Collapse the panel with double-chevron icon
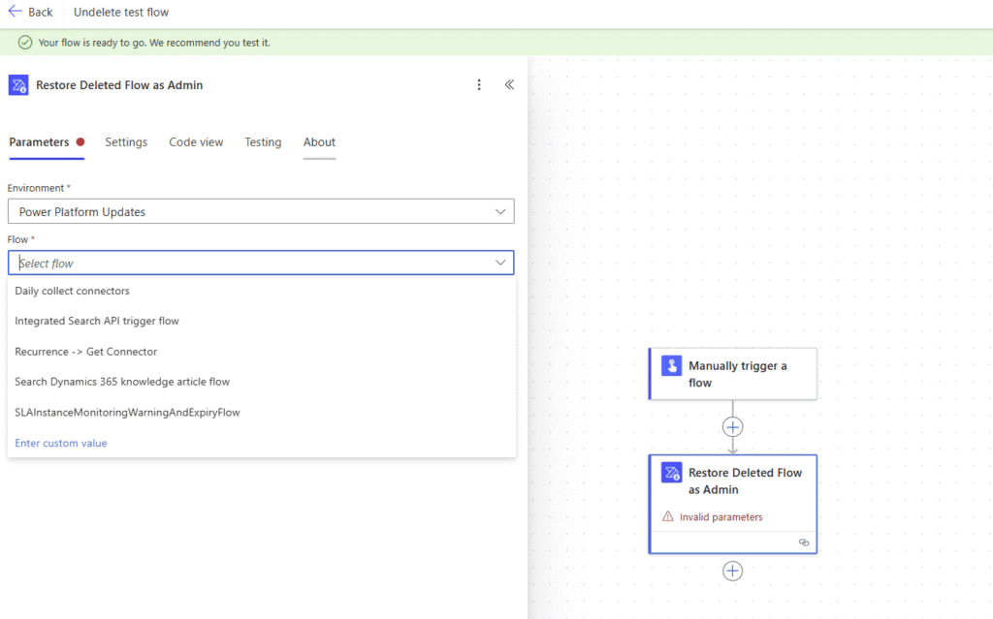The width and height of the screenshot is (993, 619). (x=509, y=85)
